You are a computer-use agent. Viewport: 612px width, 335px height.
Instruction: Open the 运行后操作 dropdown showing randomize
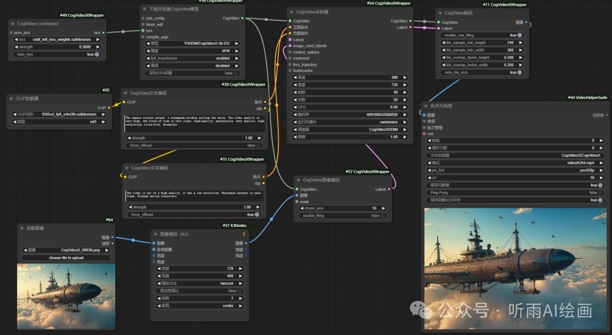pyautogui.click(x=350, y=122)
